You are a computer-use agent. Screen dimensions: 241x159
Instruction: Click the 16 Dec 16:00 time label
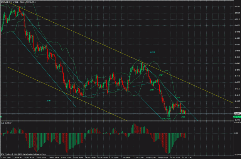[x=66, y=157]
